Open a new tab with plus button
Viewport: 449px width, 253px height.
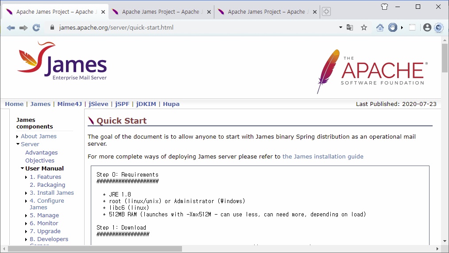pyautogui.click(x=326, y=12)
